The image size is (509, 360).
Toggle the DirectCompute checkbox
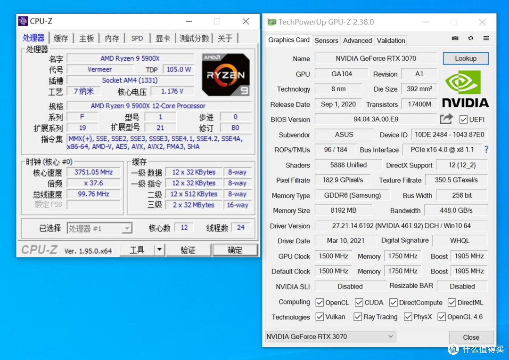(x=393, y=302)
